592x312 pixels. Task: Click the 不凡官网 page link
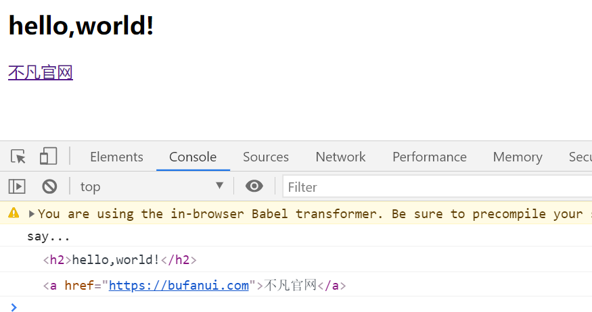[41, 72]
